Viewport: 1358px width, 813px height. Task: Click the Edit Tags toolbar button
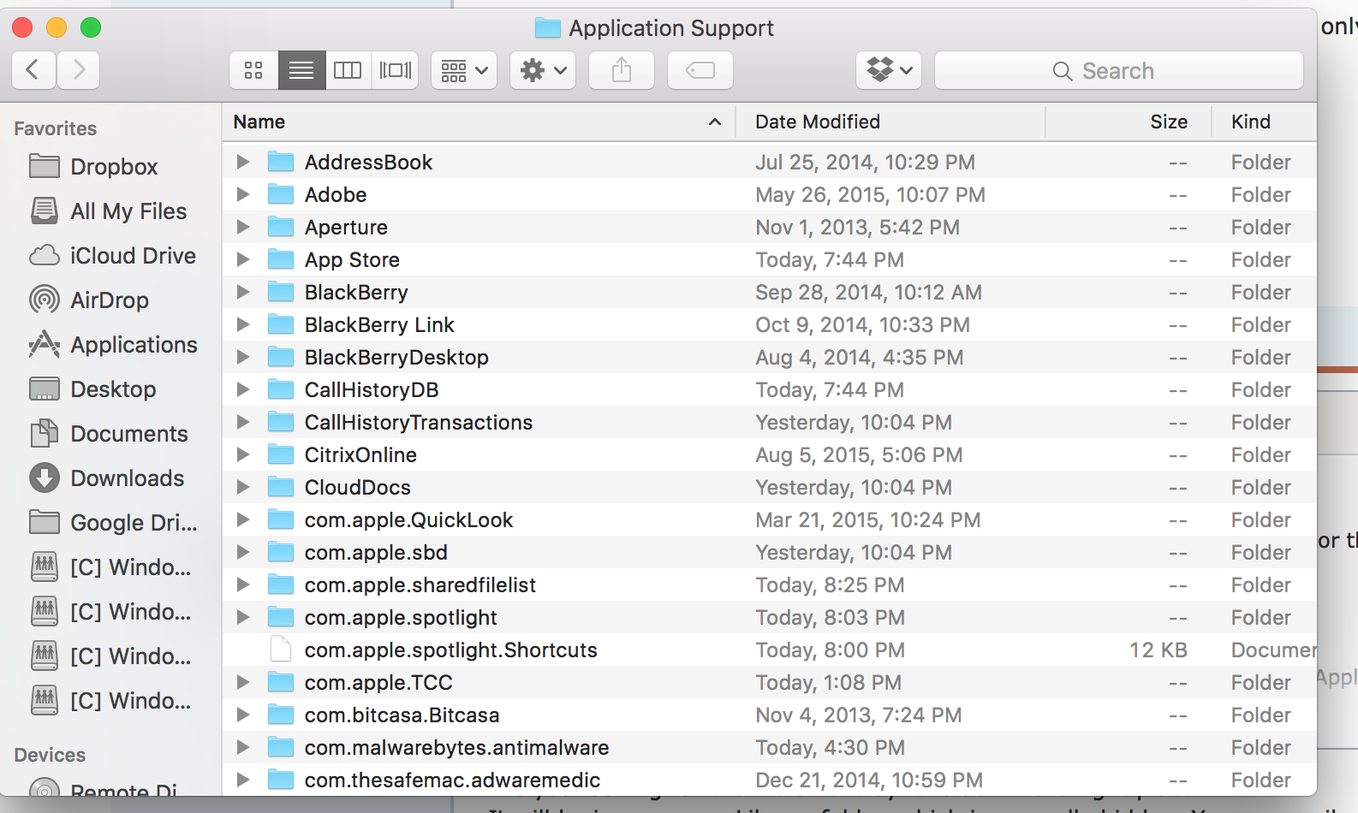coord(700,70)
